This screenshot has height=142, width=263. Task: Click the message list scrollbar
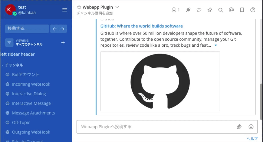[x=261, y=102]
